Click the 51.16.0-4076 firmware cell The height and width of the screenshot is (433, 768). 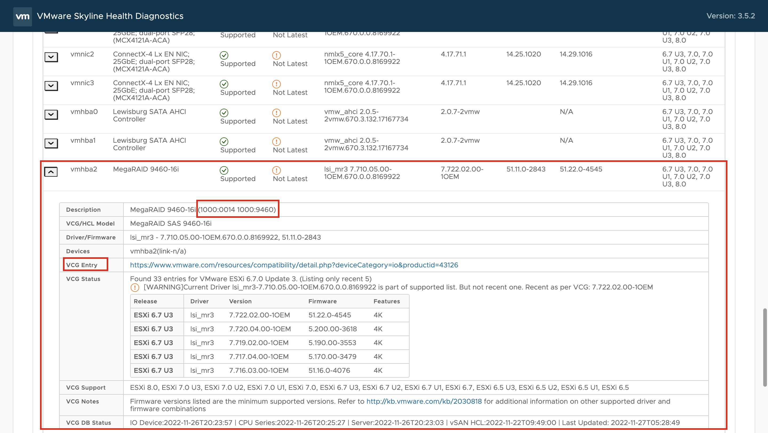tap(329, 370)
